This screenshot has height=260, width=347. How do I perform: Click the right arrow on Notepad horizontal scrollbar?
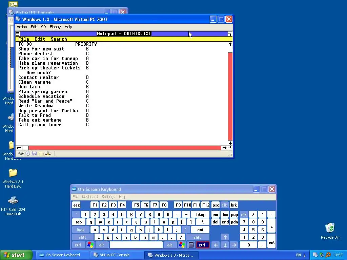(x=224, y=148)
